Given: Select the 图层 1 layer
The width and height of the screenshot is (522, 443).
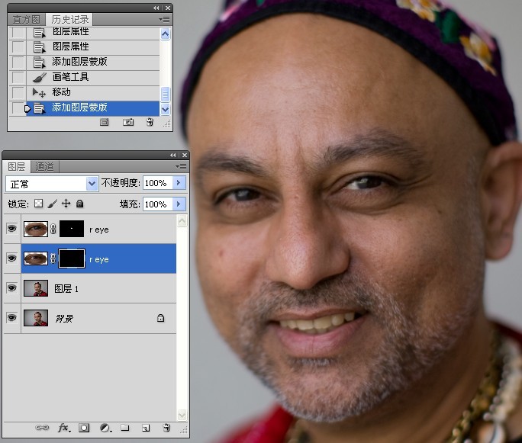Looking at the screenshot, I should (x=98, y=288).
